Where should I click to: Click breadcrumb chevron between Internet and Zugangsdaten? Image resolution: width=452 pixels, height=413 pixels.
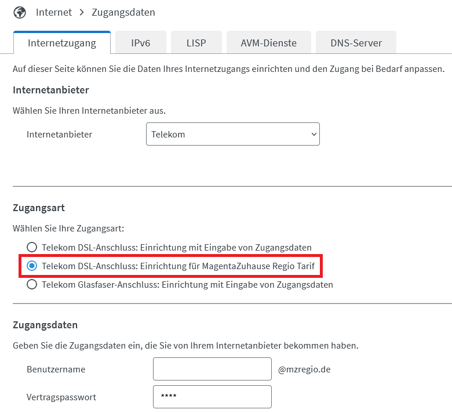click(x=82, y=12)
